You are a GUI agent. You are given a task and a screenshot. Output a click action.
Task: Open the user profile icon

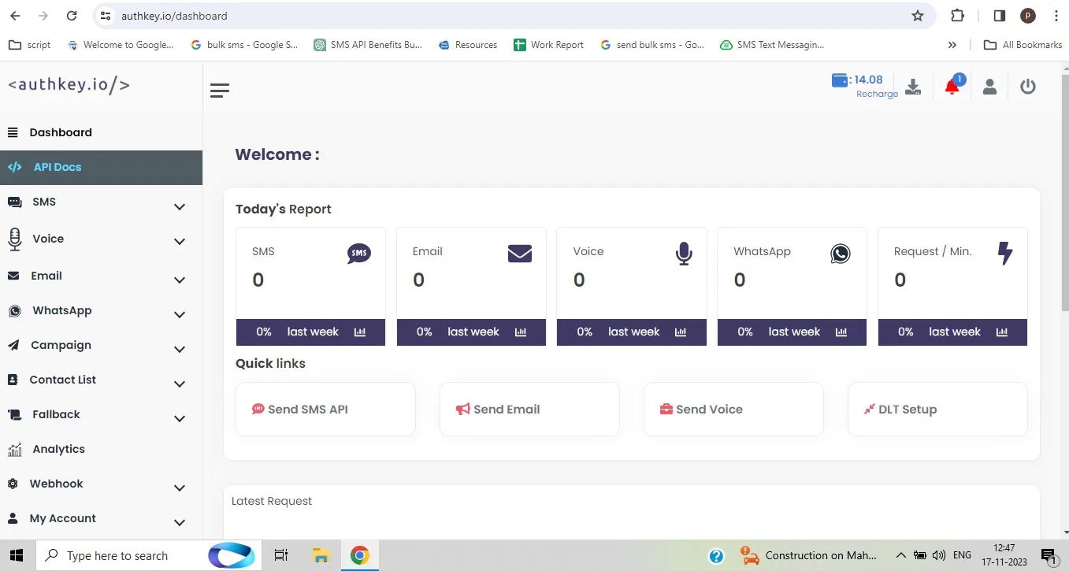tap(990, 87)
